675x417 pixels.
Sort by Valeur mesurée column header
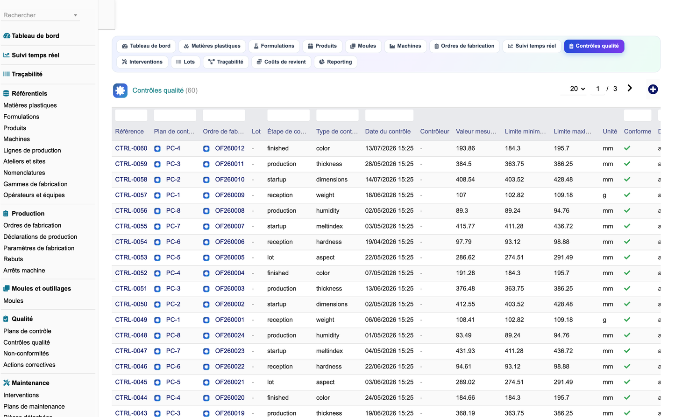[x=476, y=132]
